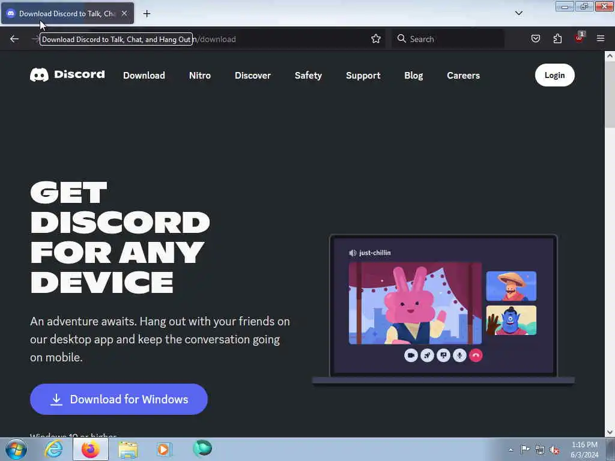
Task: Launch Internet Explorer from the taskbar
Action: click(x=53, y=449)
